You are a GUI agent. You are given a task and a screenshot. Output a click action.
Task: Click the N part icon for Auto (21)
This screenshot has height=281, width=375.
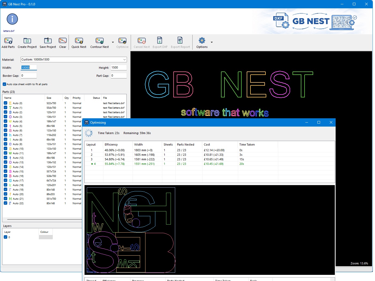coord(10,199)
